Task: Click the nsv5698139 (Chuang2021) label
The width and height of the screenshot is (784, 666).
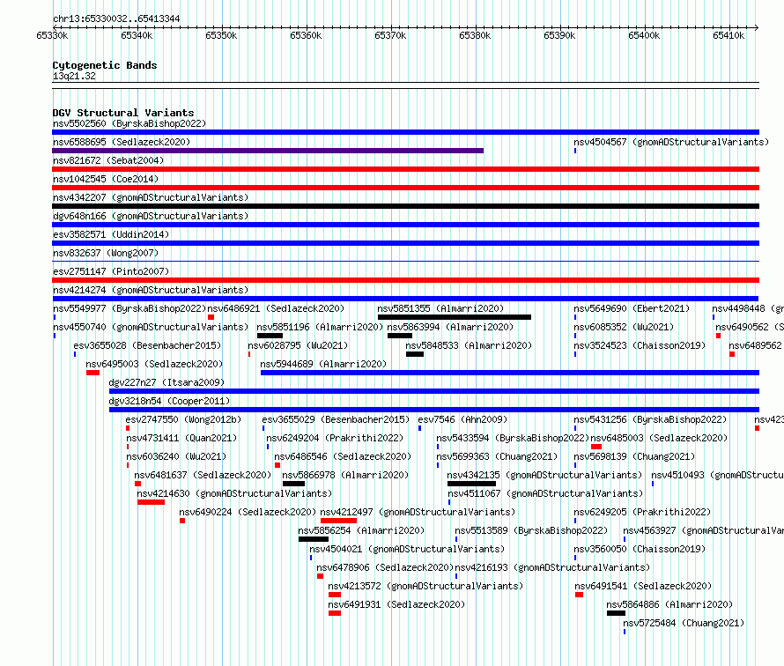Action: click(x=634, y=456)
